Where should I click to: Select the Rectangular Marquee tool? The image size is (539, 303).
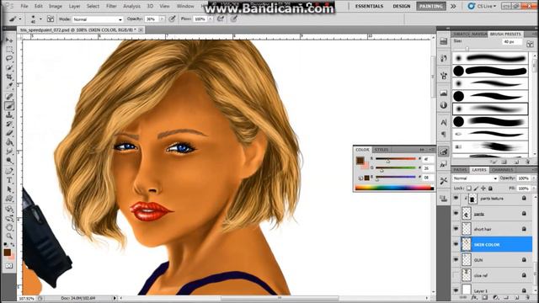pos(9,50)
